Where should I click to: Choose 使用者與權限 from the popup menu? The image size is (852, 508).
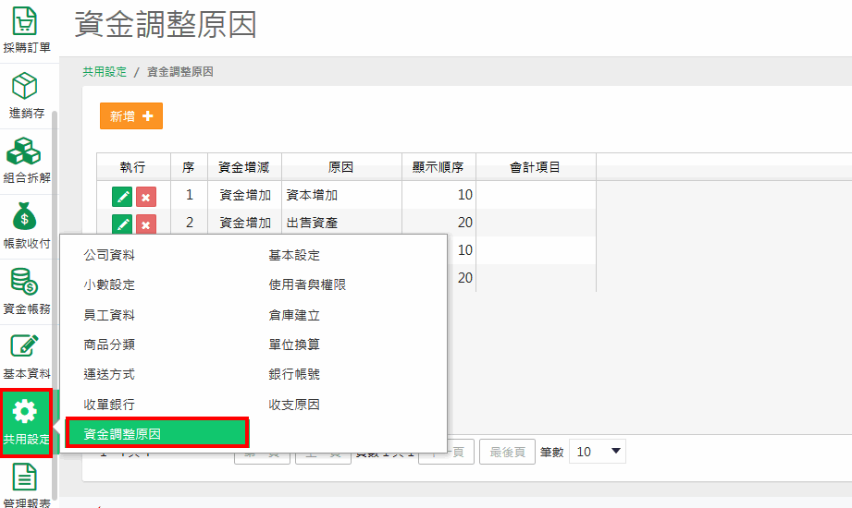307,284
